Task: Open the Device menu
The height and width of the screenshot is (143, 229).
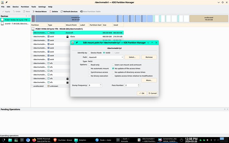Action: pyautogui.click(x=16, y=7)
